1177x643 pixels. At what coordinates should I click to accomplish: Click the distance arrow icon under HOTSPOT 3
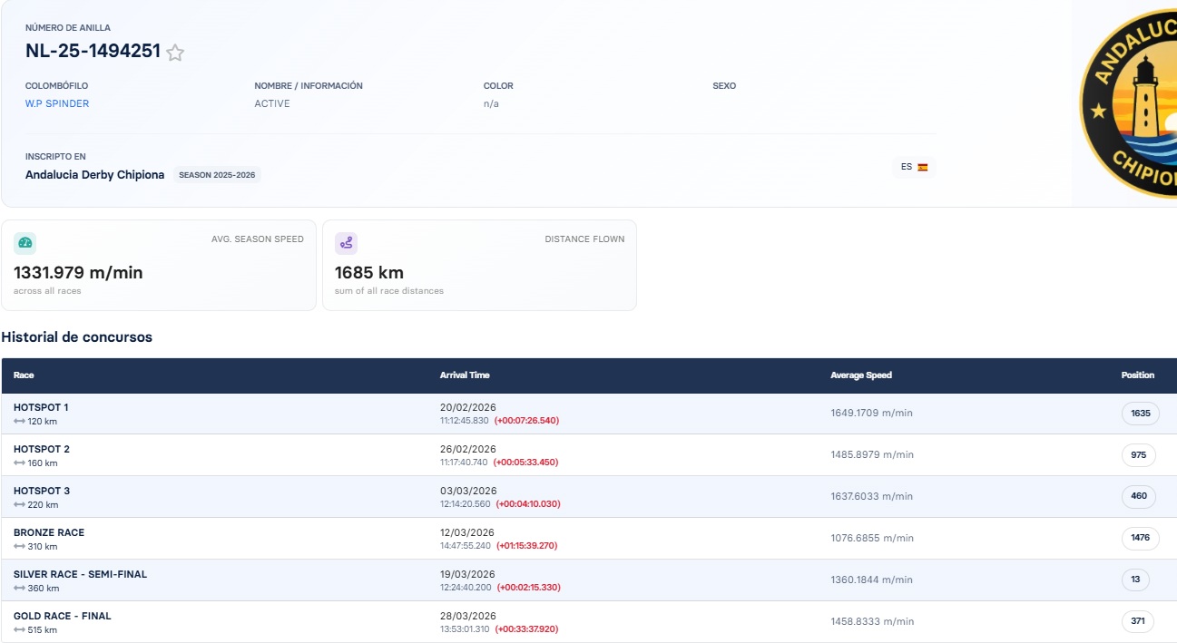click(x=20, y=505)
